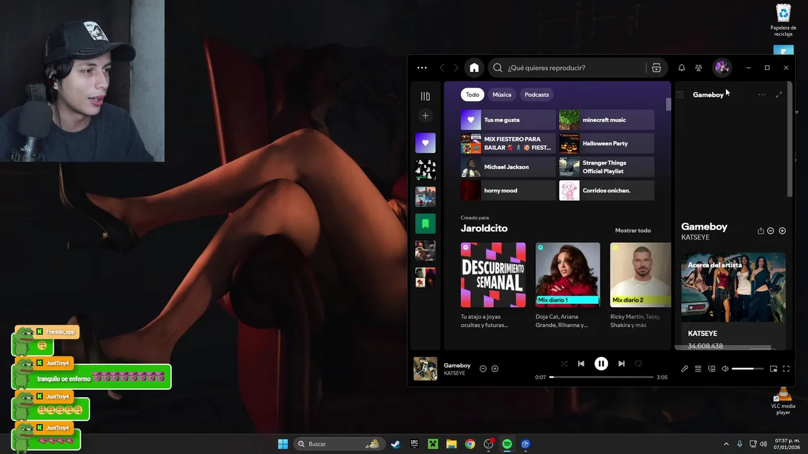Pause the current song

(x=601, y=364)
